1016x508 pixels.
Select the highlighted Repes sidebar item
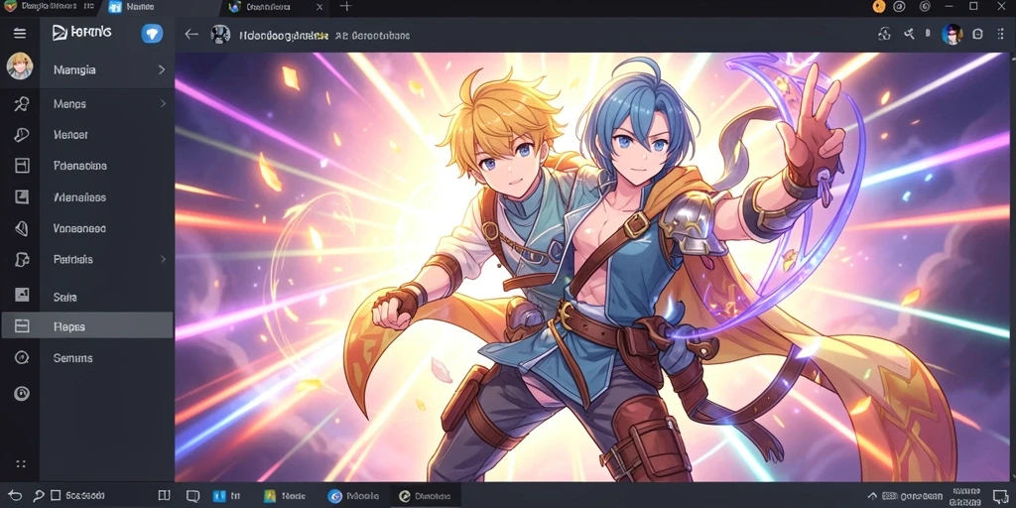(87, 325)
